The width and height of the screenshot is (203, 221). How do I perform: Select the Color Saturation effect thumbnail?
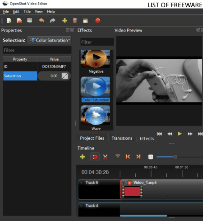point(95,87)
